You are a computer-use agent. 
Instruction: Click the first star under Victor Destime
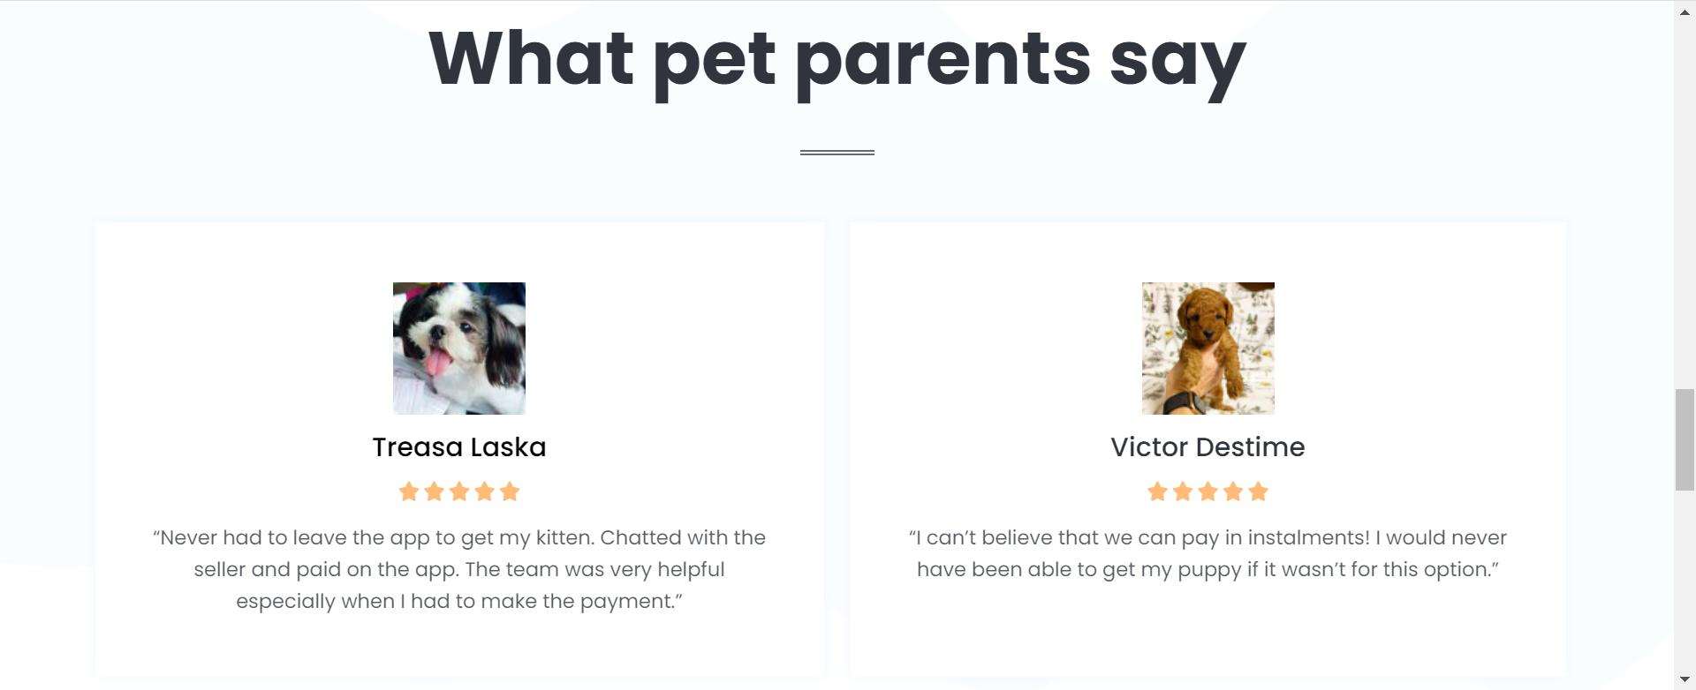click(x=1157, y=491)
